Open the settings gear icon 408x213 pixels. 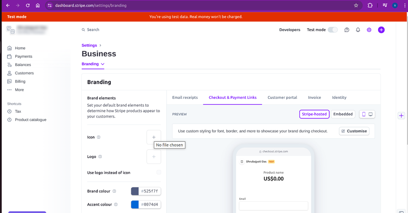pyautogui.click(x=369, y=30)
